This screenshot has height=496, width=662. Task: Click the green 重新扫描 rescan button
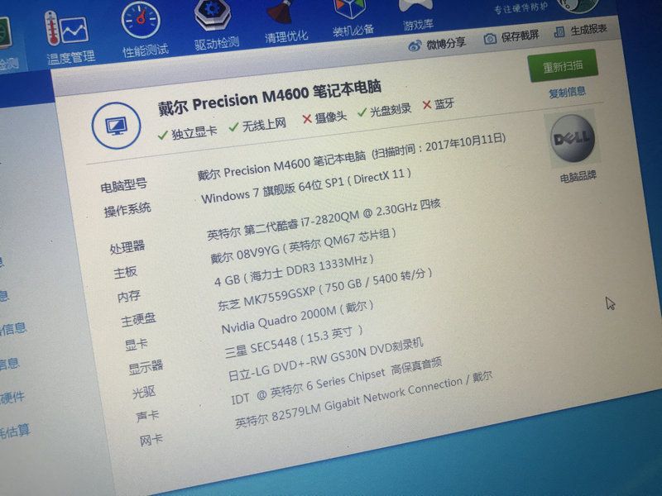click(x=563, y=66)
